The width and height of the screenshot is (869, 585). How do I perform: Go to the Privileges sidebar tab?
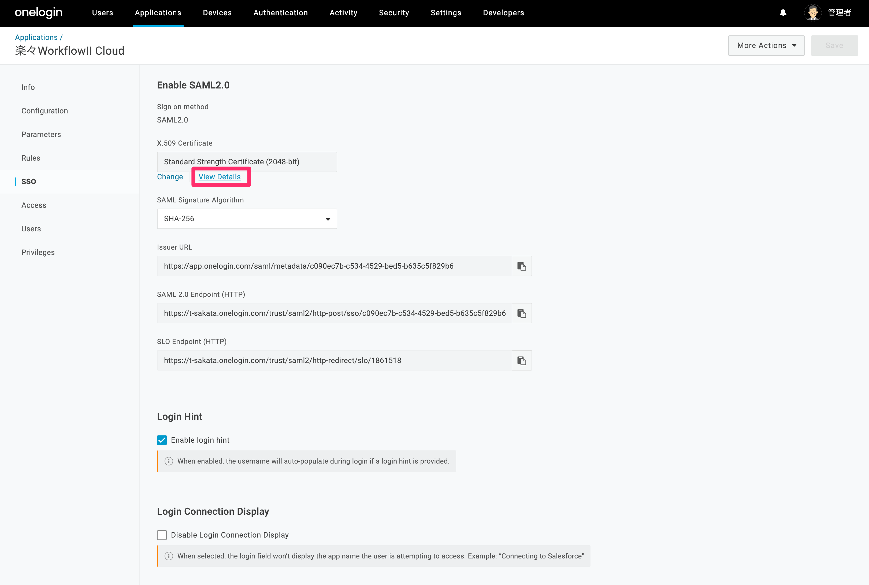(x=38, y=252)
